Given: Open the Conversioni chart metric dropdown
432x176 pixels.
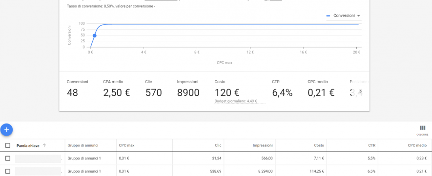Looking at the screenshot, I should click(x=344, y=16).
